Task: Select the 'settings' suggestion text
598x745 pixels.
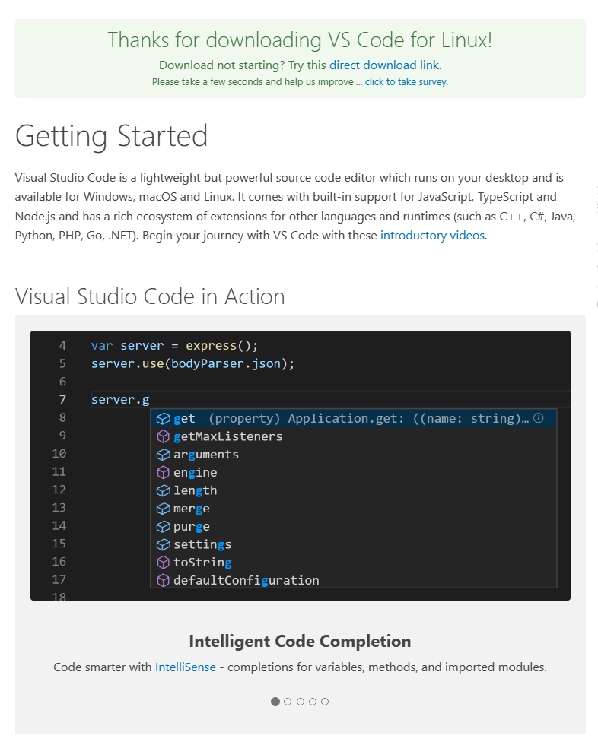Action: (202, 544)
